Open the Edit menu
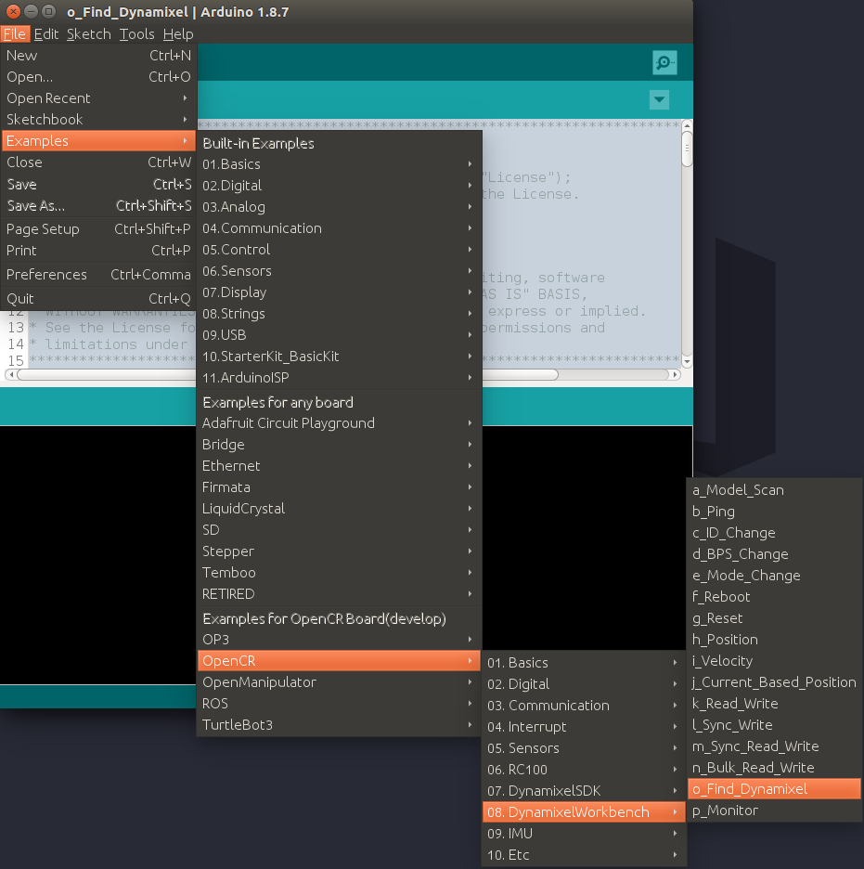The height and width of the screenshot is (869, 864). [x=46, y=34]
